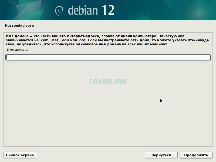
Task: Focus the domain name input field
Action: point(108,57)
